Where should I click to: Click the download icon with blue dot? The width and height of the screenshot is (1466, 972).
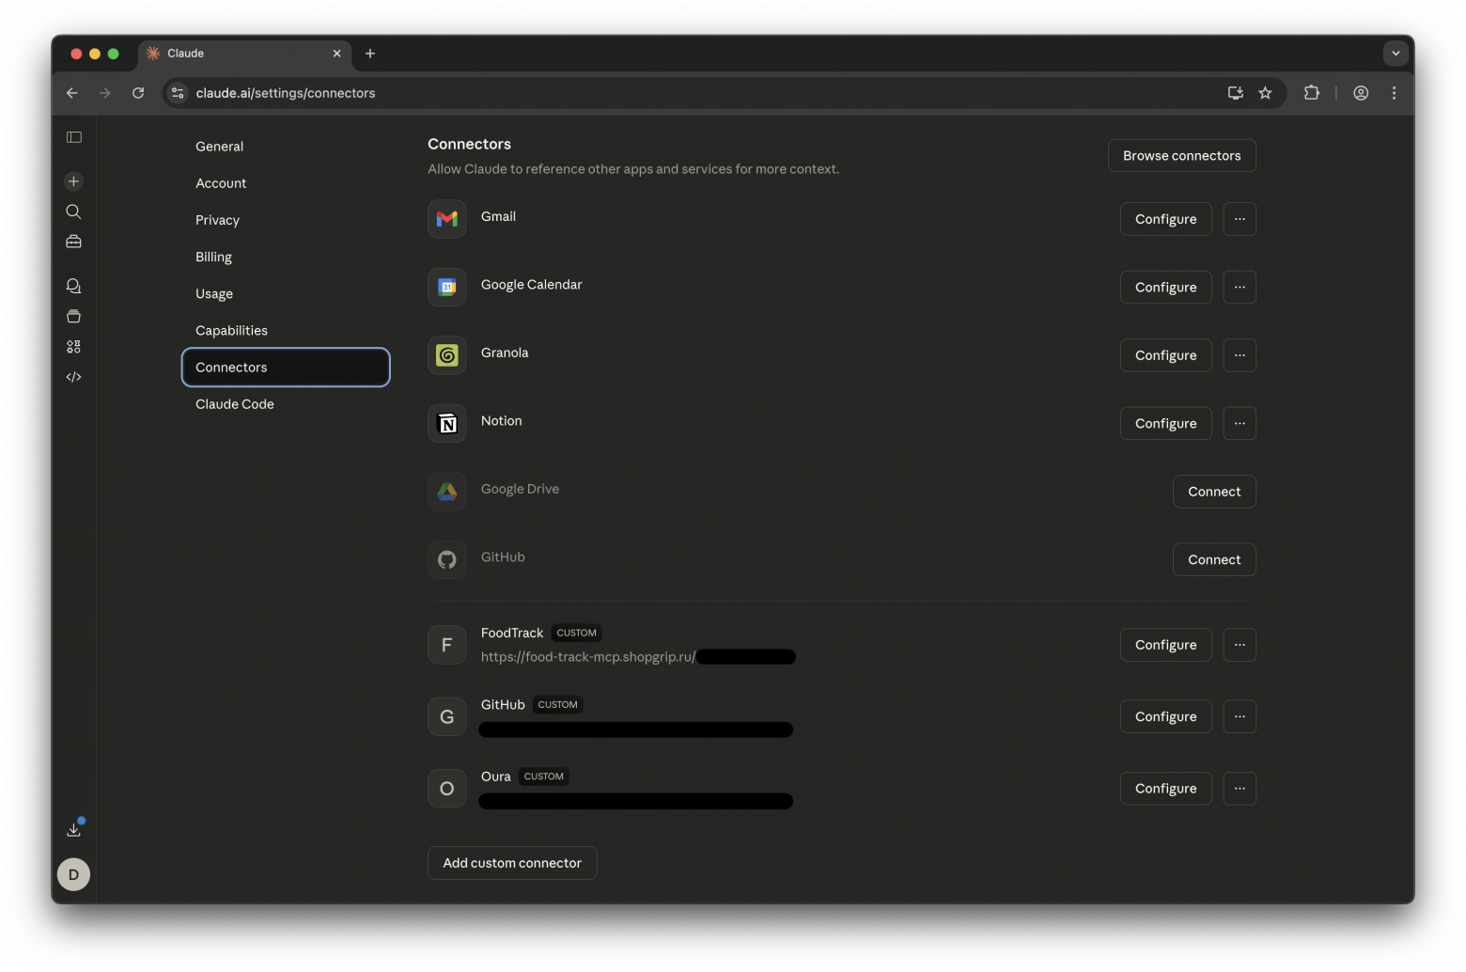[x=74, y=829]
